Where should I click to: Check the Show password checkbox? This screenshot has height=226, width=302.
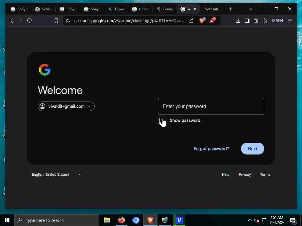pos(162,120)
